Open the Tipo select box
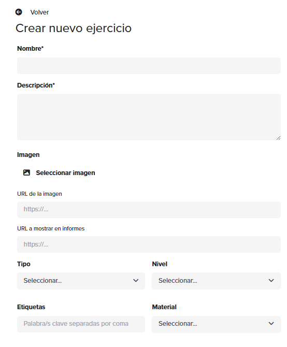Image resolution: width=287 pixels, height=347 pixels. pyautogui.click(x=81, y=281)
